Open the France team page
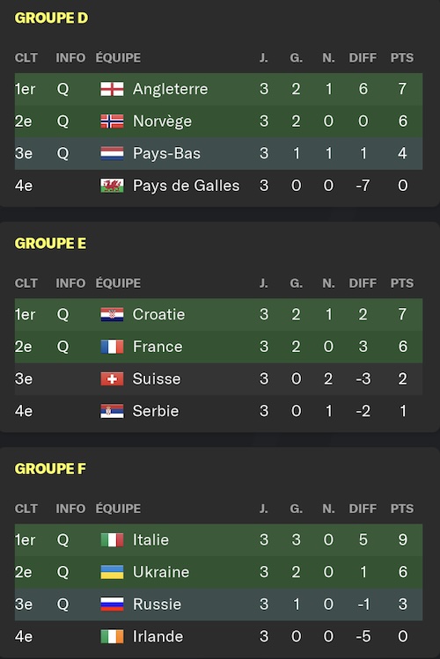The width and height of the screenshot is (440, 659). pyautogui.click(x=158, y=347)
